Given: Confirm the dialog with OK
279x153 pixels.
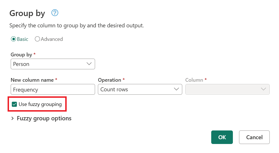Looking at the screenshot, I should click(222, 137).
